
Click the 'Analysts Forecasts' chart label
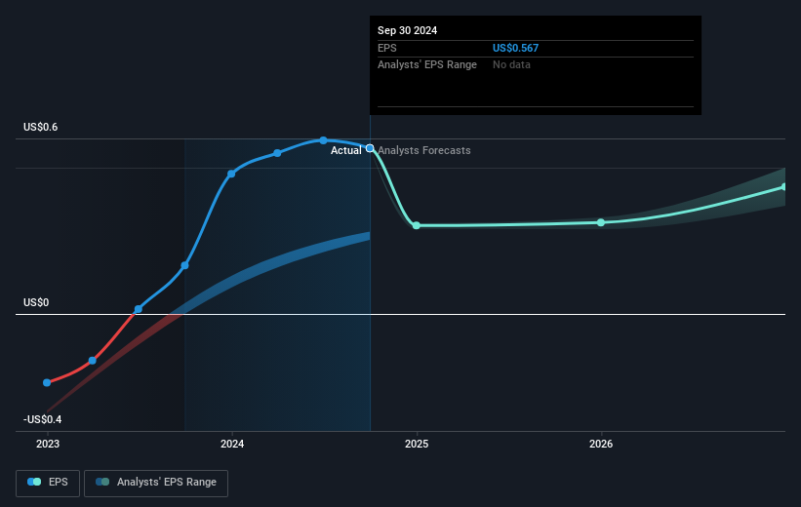(424, 150)
